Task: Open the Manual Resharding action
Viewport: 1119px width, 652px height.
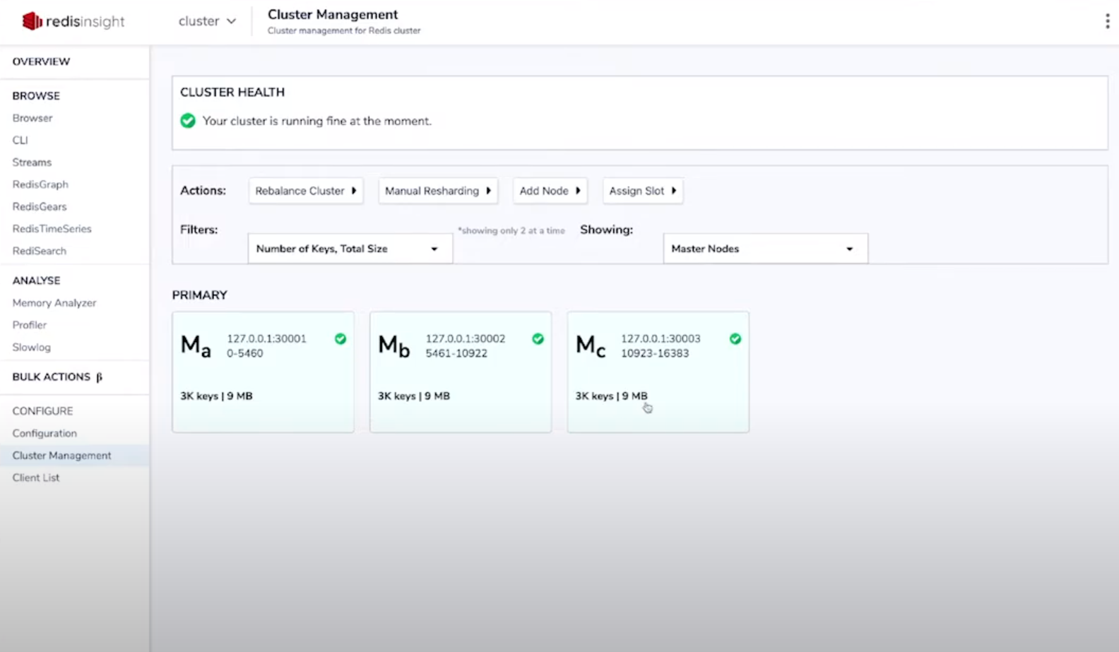Action: coord(438,191)
